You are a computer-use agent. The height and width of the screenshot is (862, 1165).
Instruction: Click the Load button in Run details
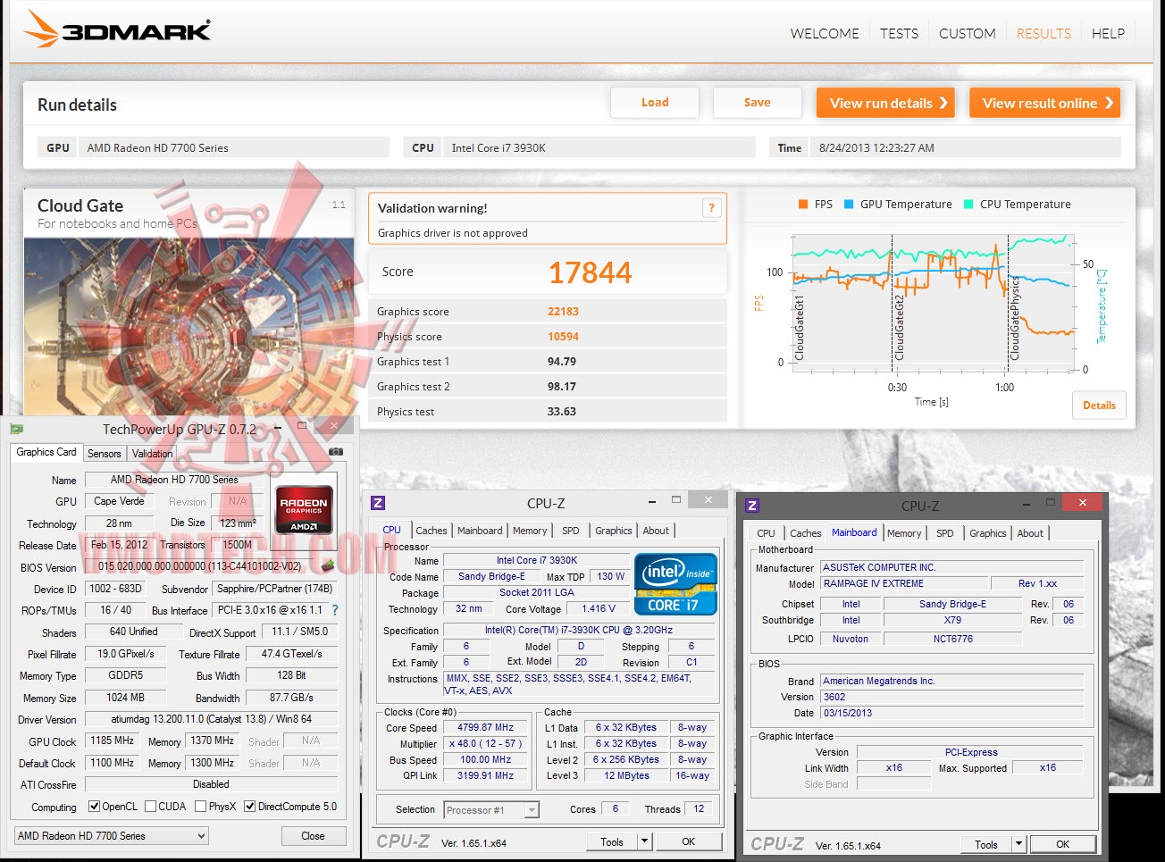coord(655,103)
